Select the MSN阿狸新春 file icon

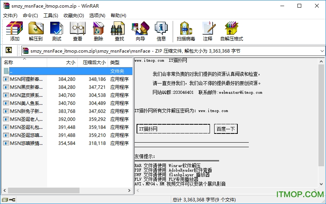click(x=6, y=79)
